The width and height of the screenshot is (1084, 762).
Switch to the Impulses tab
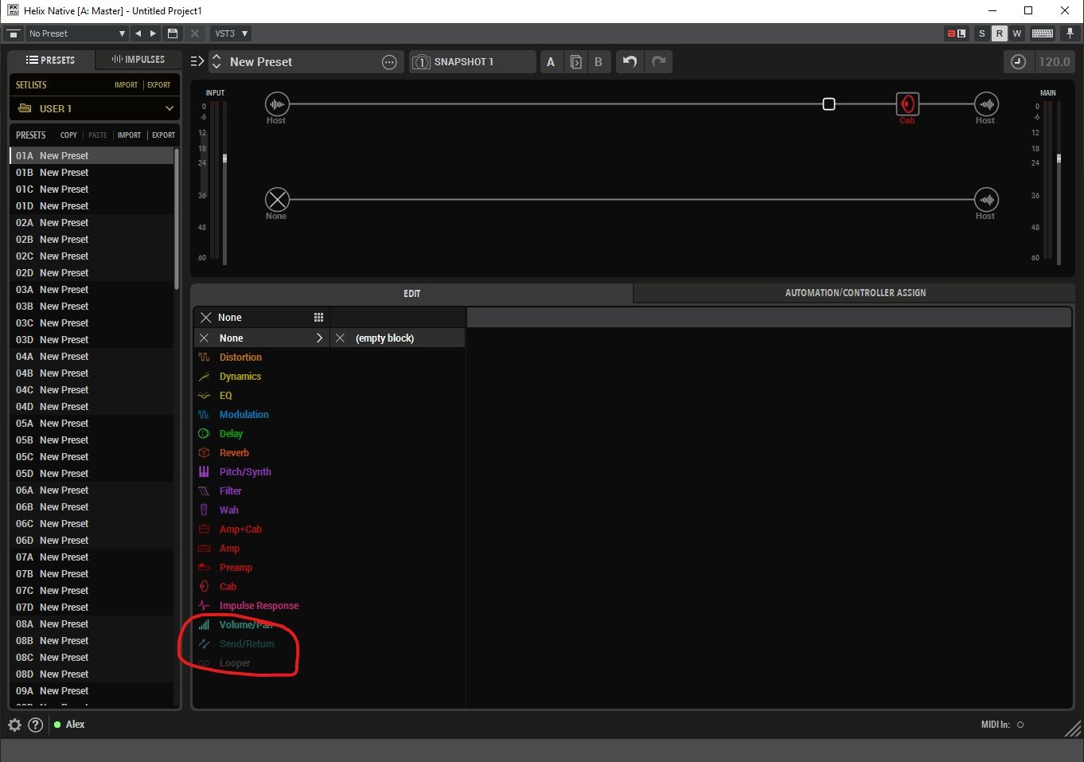pos(138,60)
